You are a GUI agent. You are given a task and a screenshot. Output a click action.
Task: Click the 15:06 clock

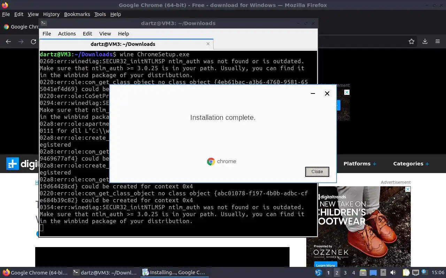(438, 273)
